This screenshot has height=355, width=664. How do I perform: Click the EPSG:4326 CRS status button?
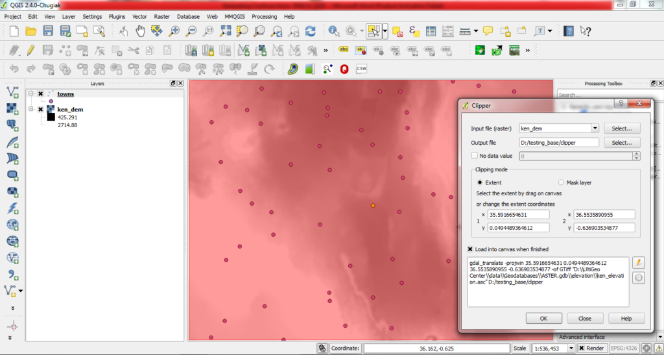tap(625, 349)
